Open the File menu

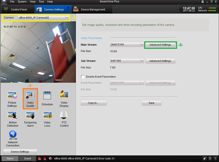coord(12,2)
